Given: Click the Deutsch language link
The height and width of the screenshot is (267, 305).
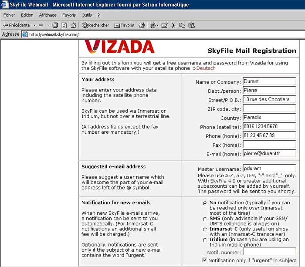Looking at the screenshot, I should pos(206,68).
